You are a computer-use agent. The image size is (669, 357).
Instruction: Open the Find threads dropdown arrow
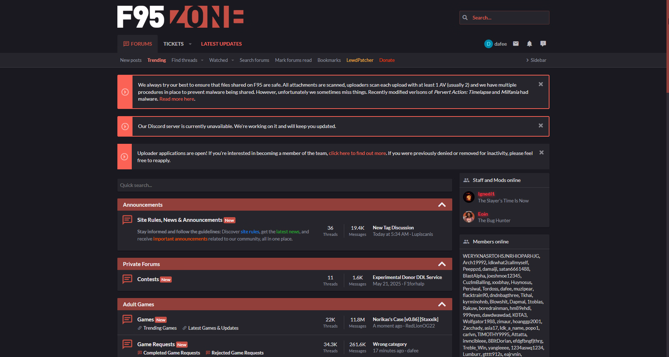tap(202, 60)
